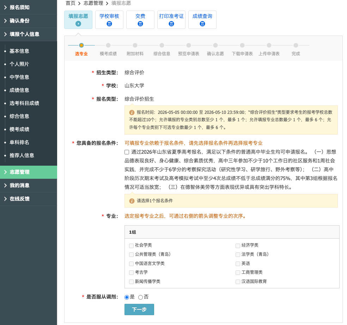Screen dimensions: 347x325
Task: Open the 志愿管理 sidebar section
Action: click(x=29, y=172)
